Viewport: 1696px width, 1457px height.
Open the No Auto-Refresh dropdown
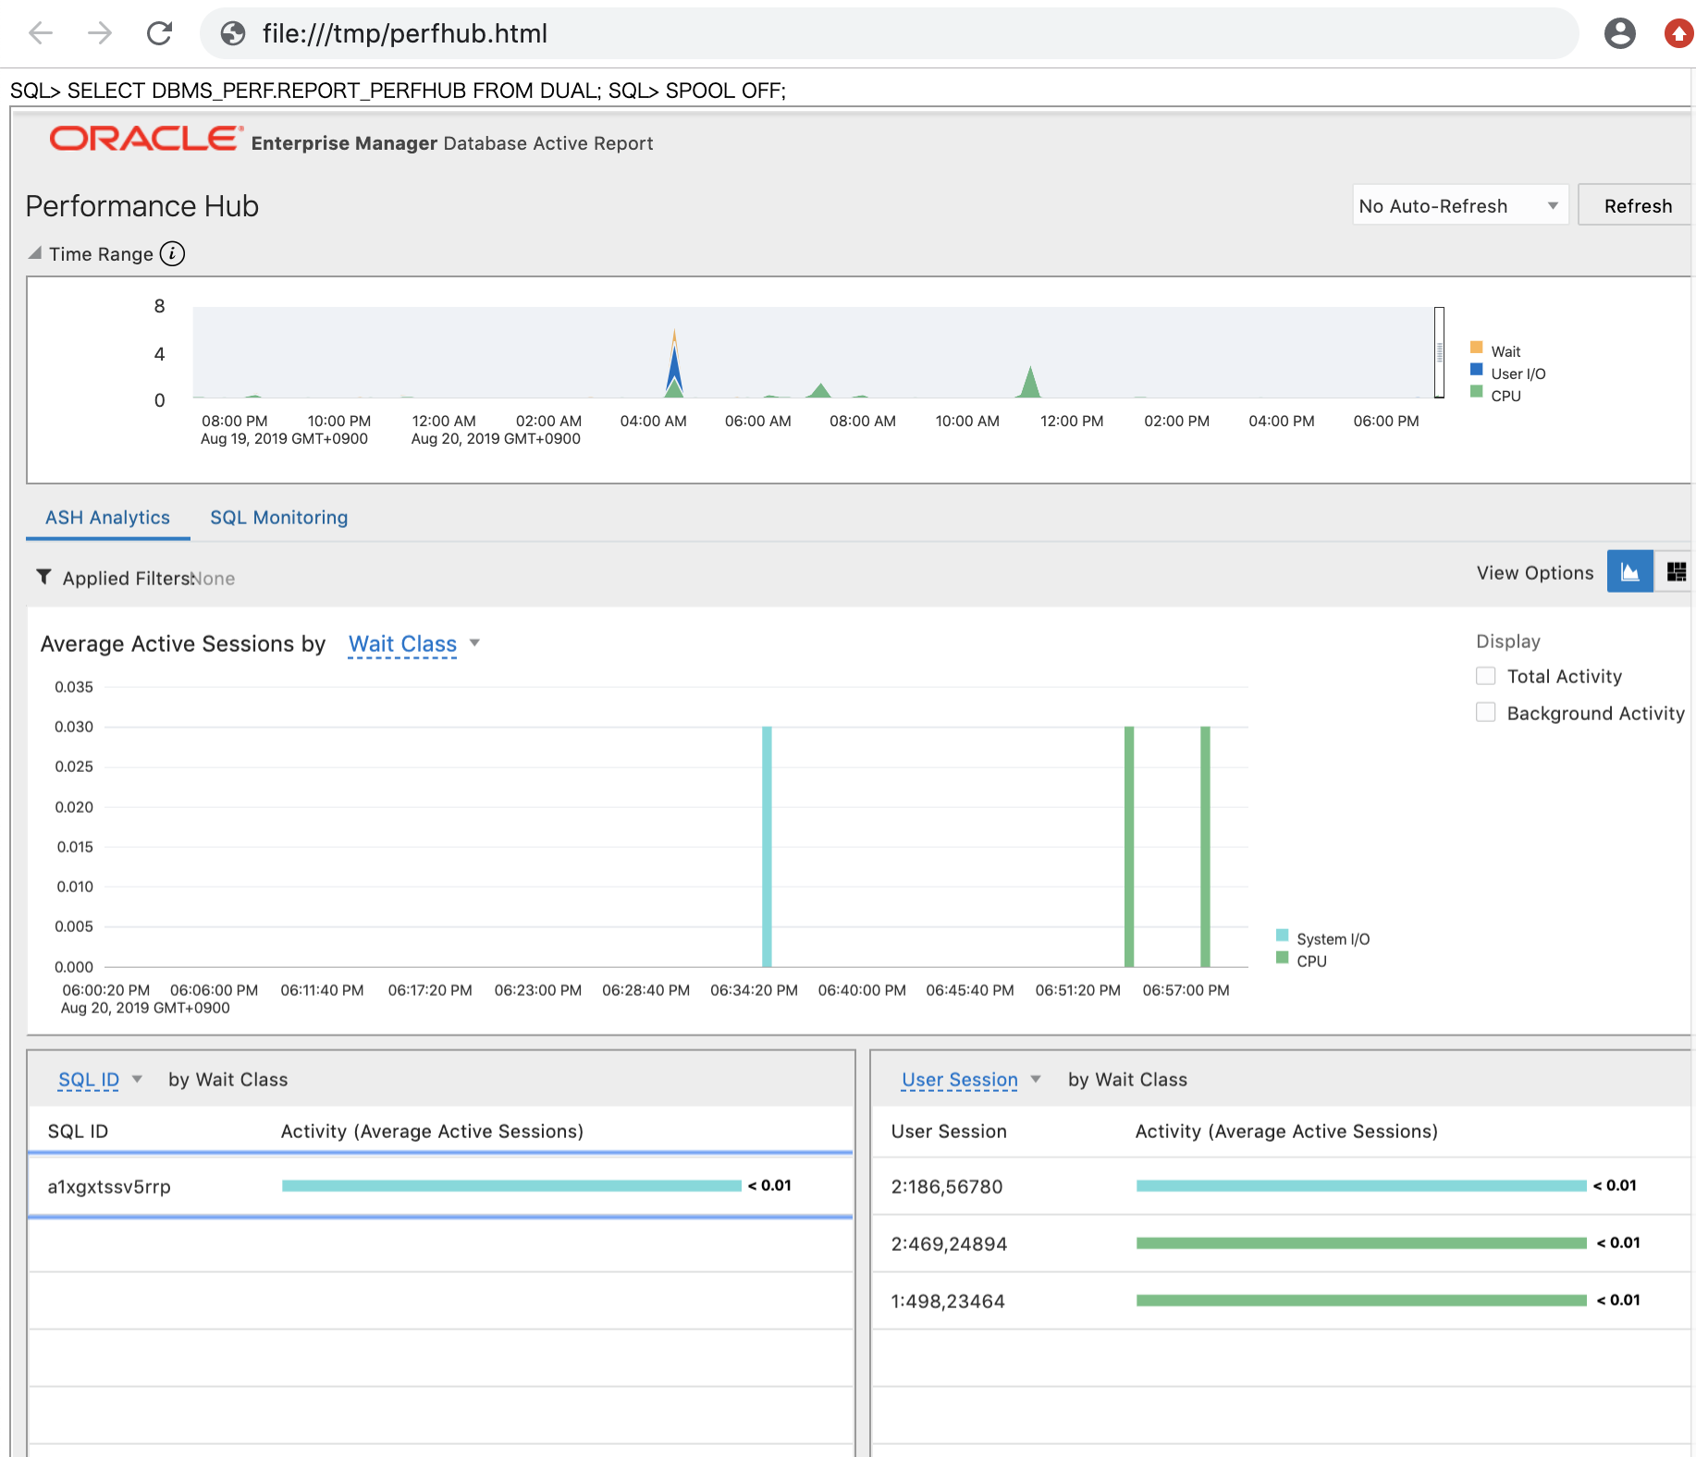(x=1459, y=205)
